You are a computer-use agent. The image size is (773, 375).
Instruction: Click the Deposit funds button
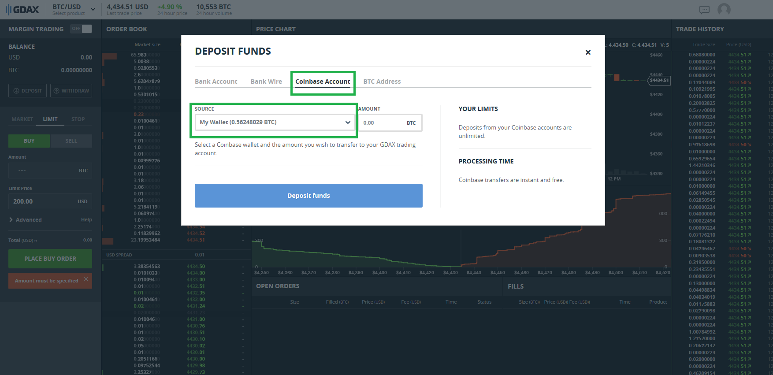(x=308, y=196)
